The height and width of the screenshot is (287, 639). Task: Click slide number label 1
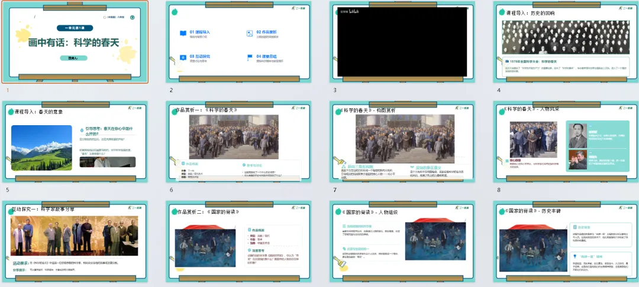tap(7, 90)
